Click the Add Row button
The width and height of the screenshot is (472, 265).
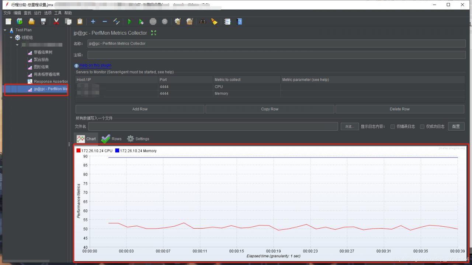(x=140, y=109)
